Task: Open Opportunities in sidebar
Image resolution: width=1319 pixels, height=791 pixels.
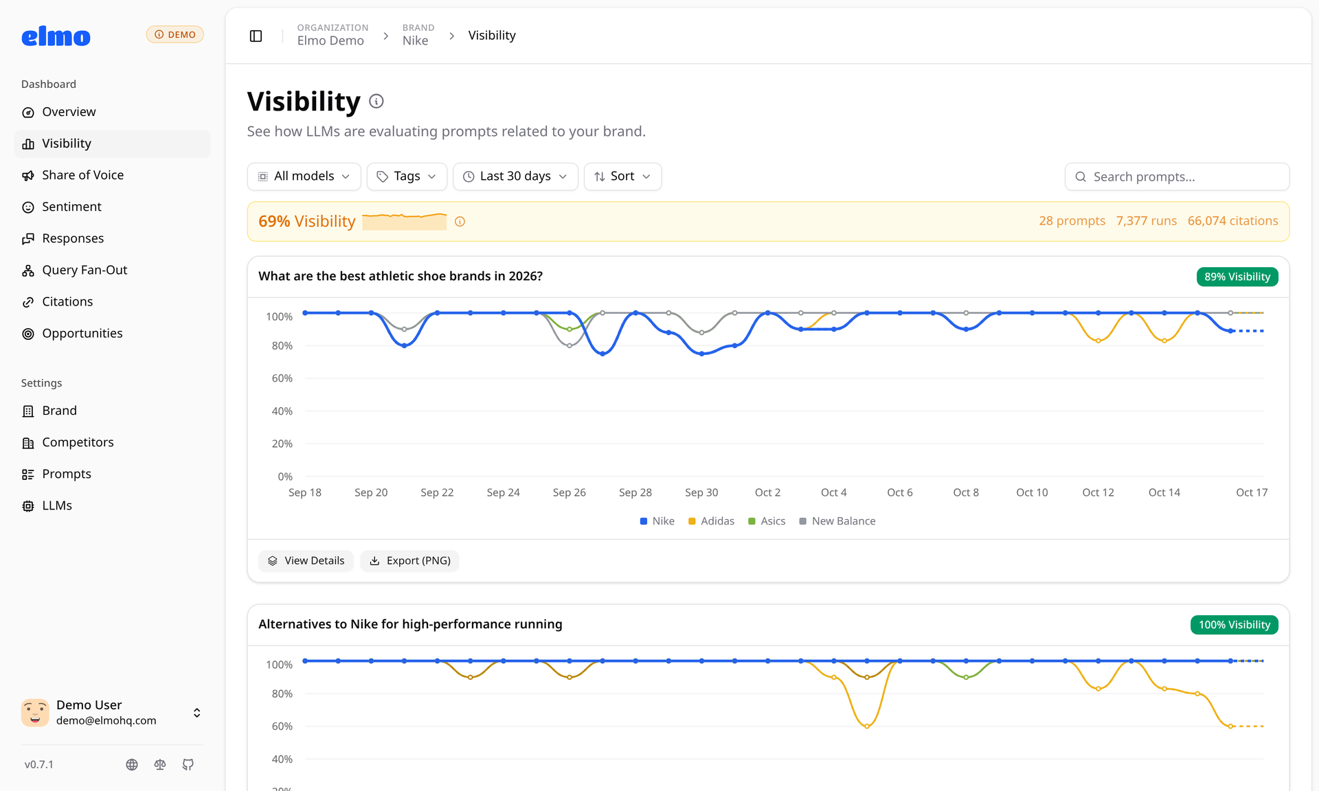Action: point(113,333)
